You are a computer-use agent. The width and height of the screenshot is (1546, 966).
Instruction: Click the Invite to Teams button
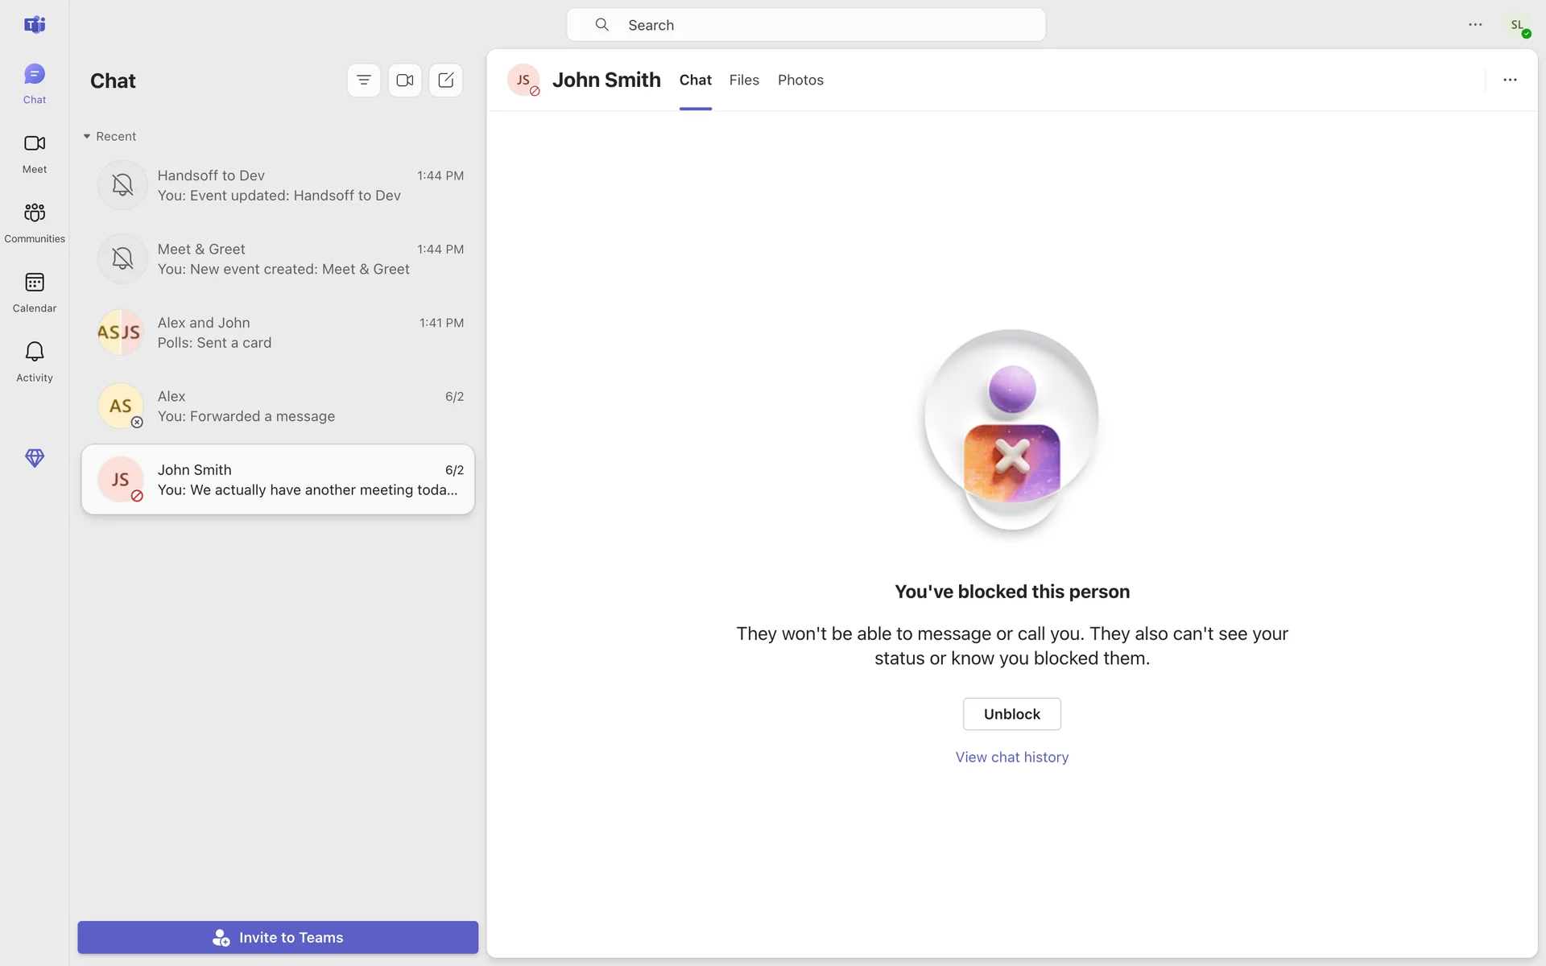[x=278, y=937]
